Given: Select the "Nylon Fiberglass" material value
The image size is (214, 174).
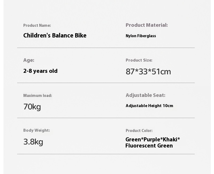Looking at the screenshot, I should pyautogui.click(x=141, y=36).
